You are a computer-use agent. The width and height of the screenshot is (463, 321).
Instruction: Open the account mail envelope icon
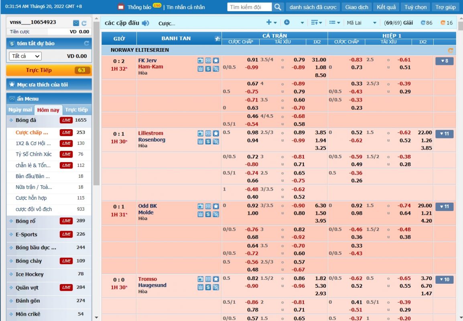76,23
